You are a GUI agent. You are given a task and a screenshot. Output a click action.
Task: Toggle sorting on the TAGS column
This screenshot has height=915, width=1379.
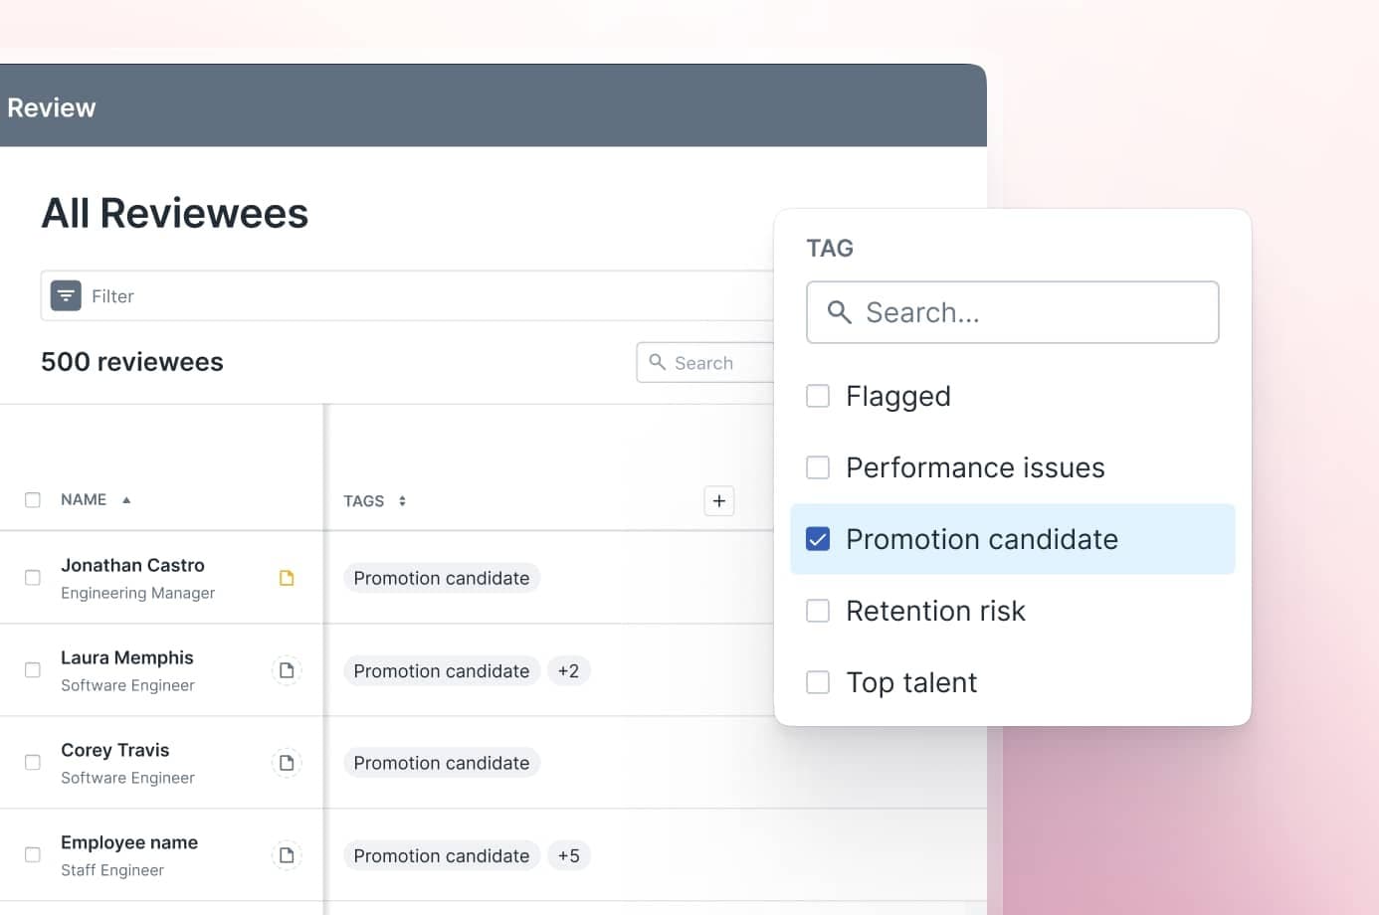402,501
